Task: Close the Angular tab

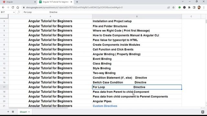Action: (x=35, y=2)
